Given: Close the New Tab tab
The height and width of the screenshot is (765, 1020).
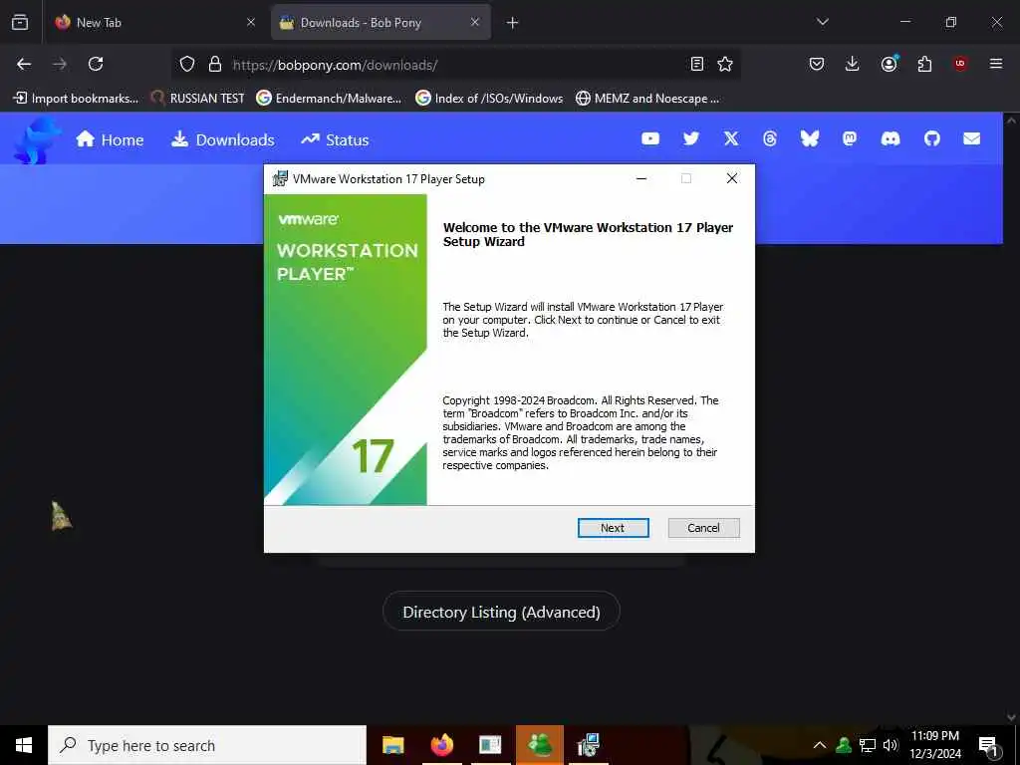Looking at the screenshot, I should tap(251, 22).
